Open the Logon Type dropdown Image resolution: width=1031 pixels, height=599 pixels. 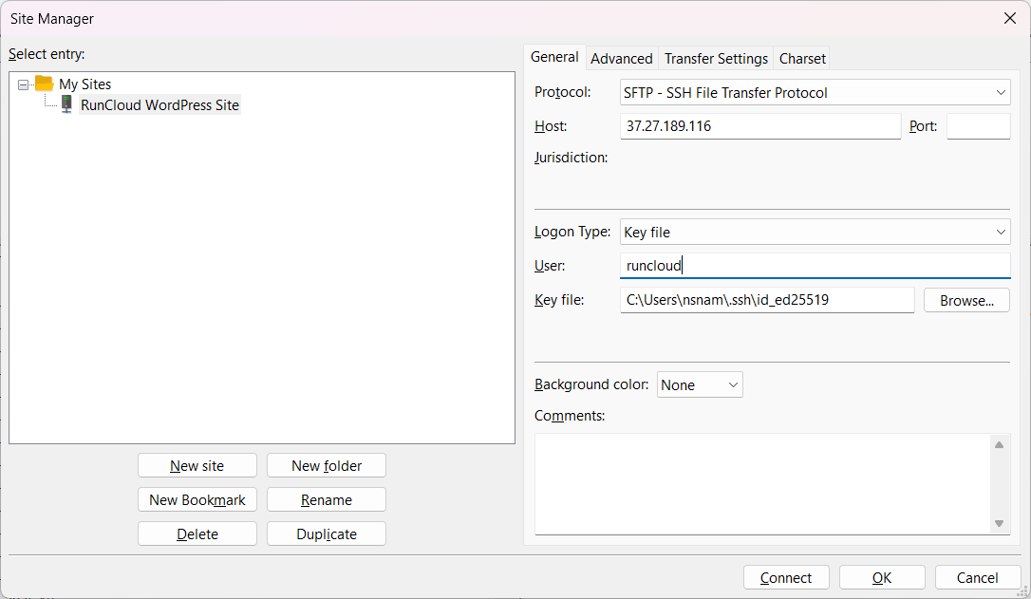815,233
